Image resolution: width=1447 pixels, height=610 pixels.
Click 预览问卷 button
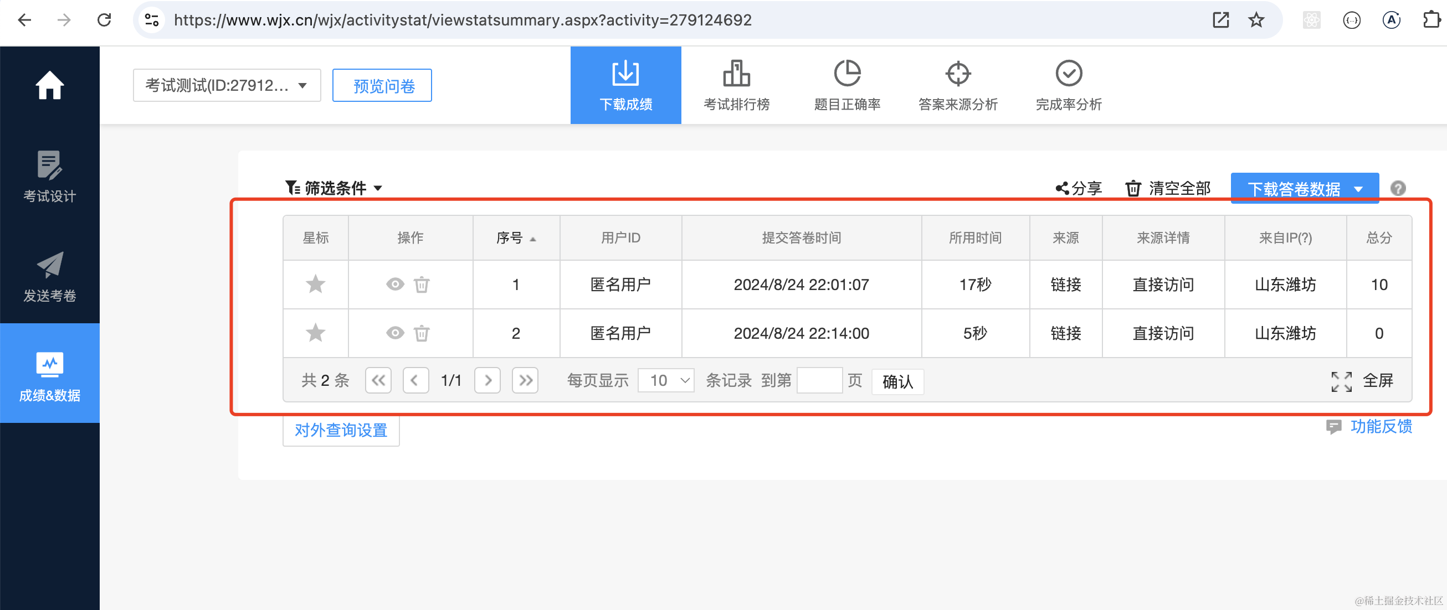coord(382,86)
